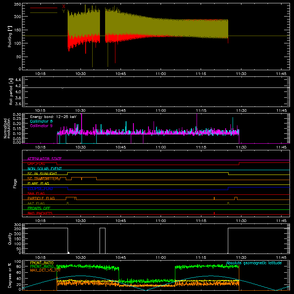Screen dimensions: 294x294
Task: Click the 0.05 tick label on modulation axis
Action: click(17, 139)
